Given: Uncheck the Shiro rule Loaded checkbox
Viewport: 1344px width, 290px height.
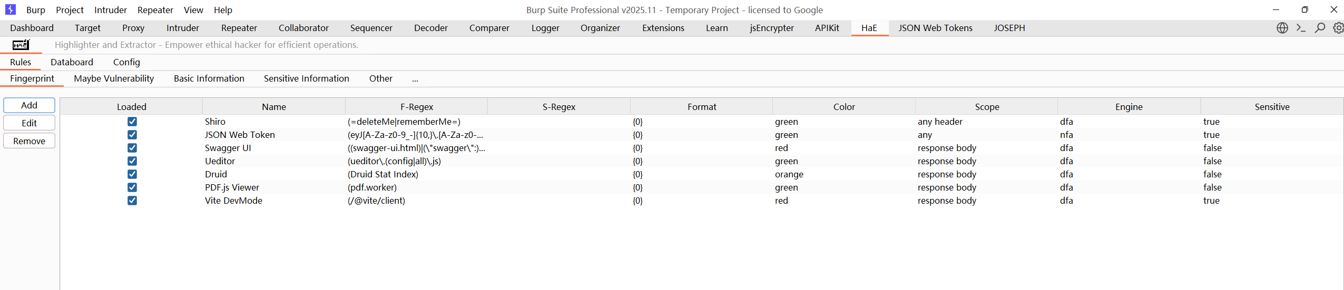Looking at the screenshot, I should coord(132,122).
